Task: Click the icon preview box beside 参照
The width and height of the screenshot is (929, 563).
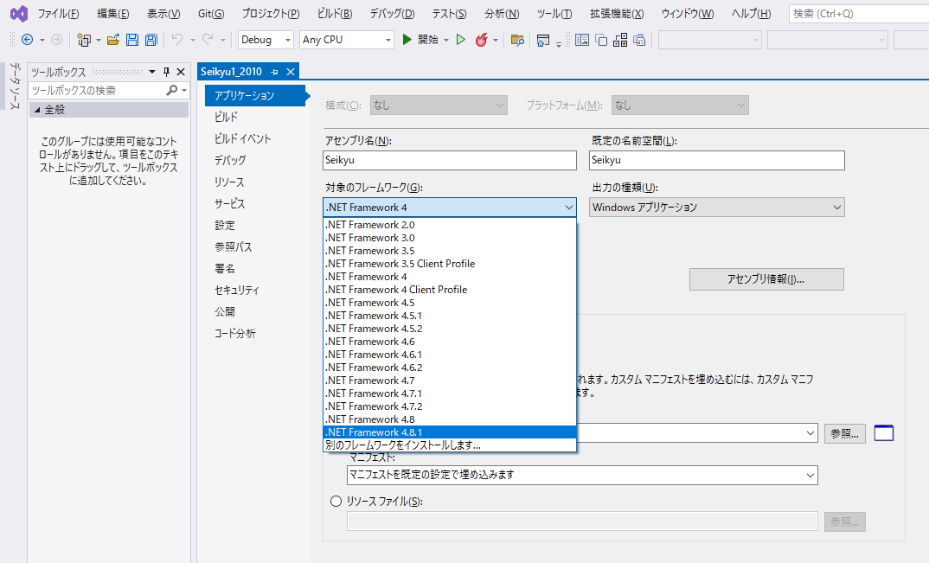Action: (884, 433)
